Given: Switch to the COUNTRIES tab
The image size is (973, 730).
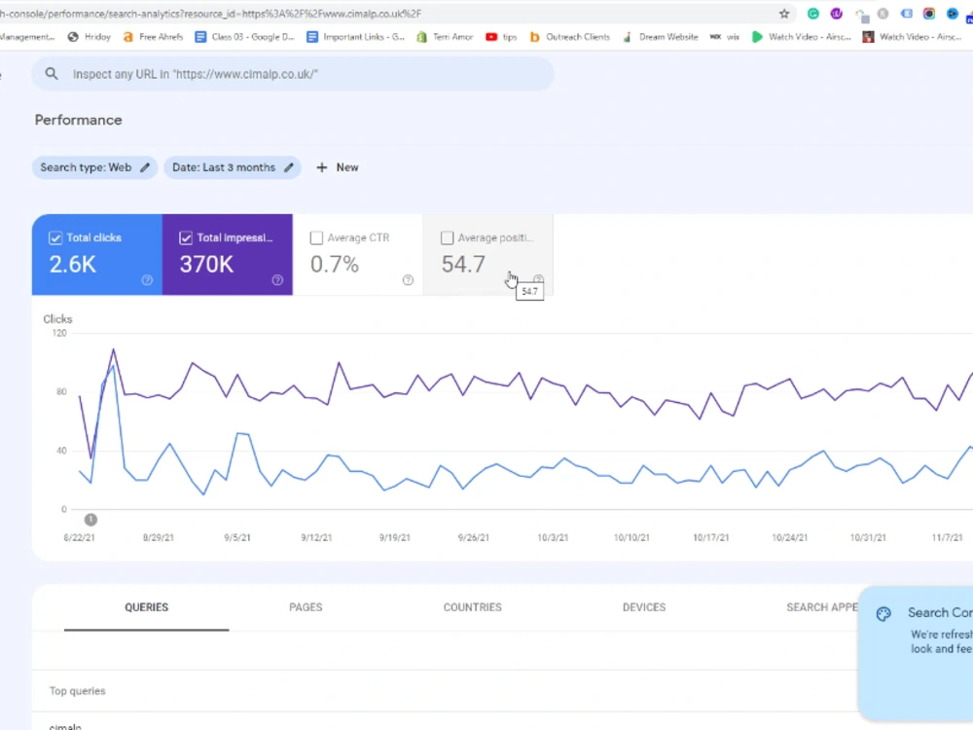Looking at the screenshot, I should (x=472, y=607).
